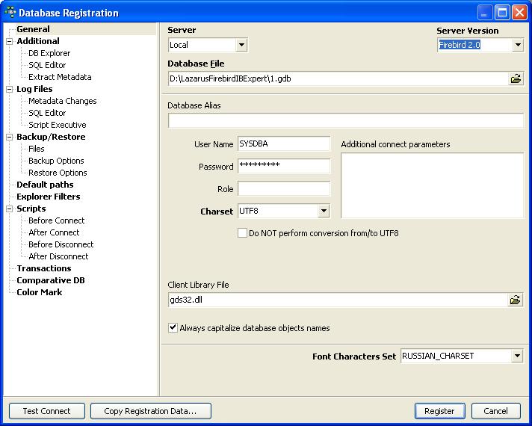Select Files under Backup/Restore
Screen dimensions: 532x426
click(37, 149)
